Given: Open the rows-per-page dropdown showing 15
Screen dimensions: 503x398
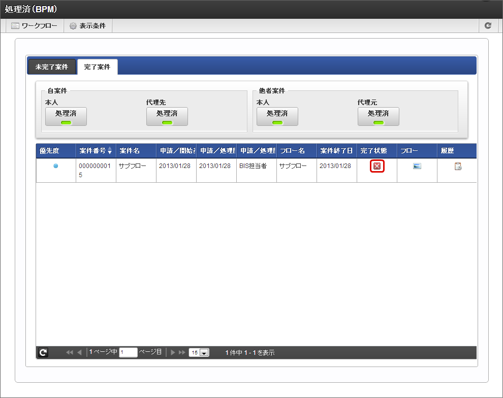Looking at the screenshot, I should (x=199, y=352).
